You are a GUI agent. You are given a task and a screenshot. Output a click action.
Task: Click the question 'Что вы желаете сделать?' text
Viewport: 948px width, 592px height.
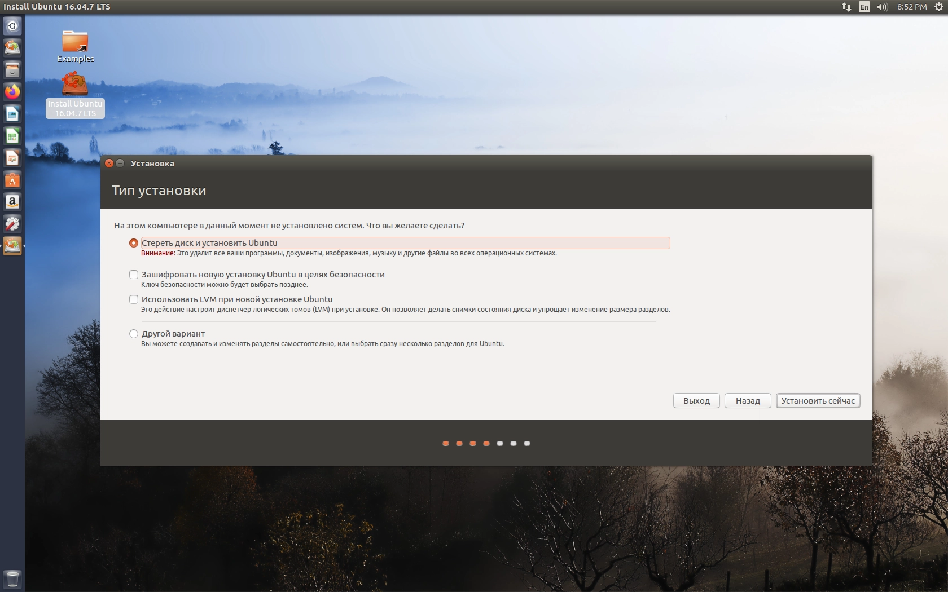click(415, 226)
